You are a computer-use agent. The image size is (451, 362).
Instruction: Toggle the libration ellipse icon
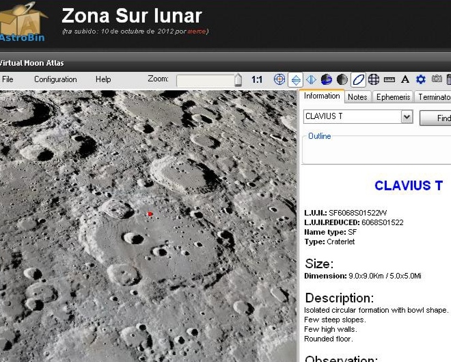coord(358,79)
